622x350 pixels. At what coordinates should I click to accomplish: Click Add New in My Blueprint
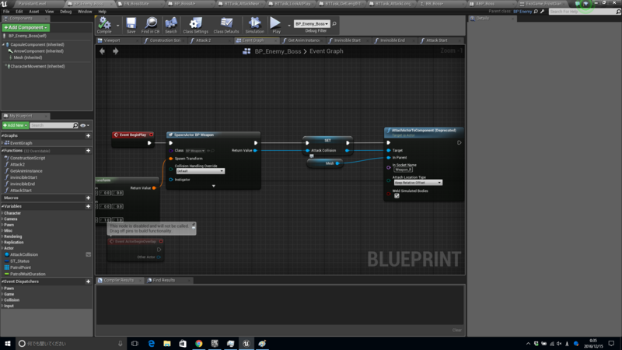[x=15, y=125]
